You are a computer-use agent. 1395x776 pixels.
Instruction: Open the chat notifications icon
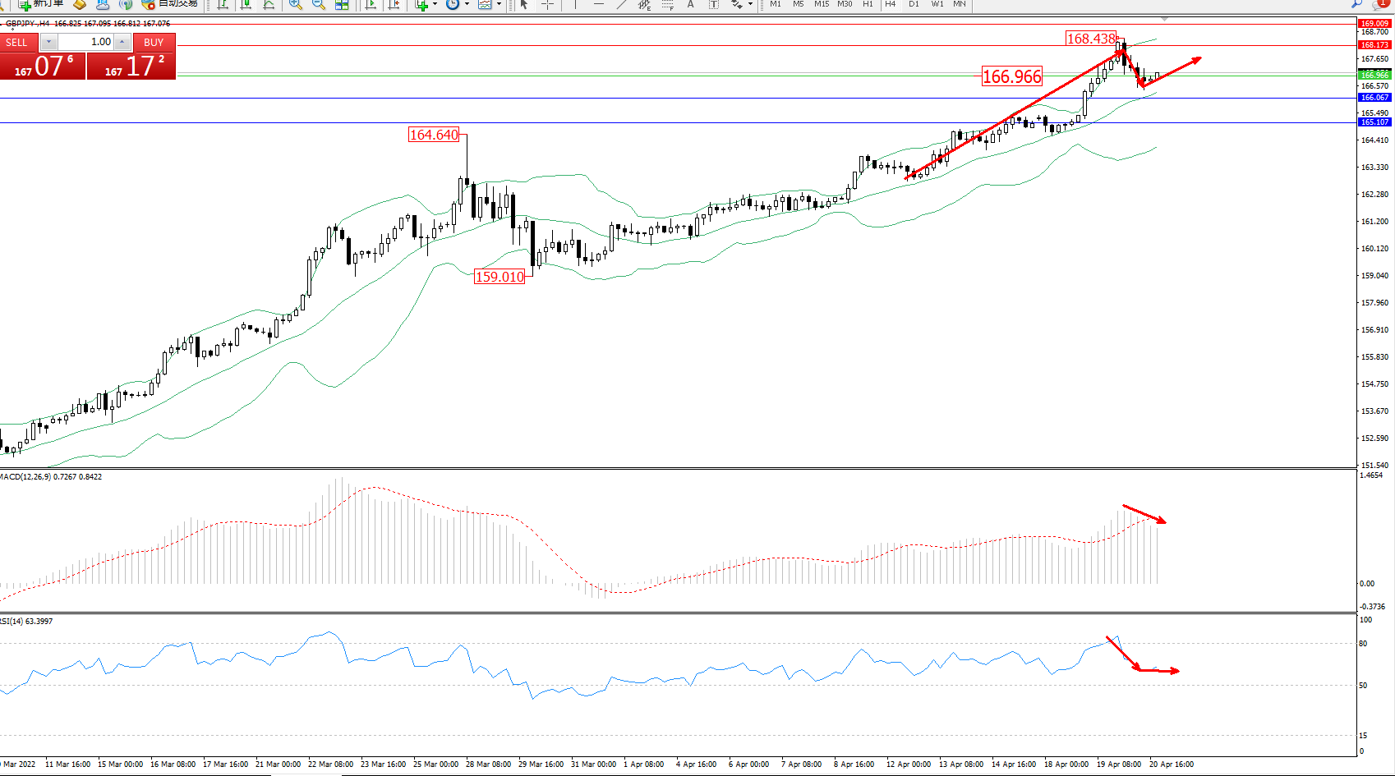tap(1379, 4)
